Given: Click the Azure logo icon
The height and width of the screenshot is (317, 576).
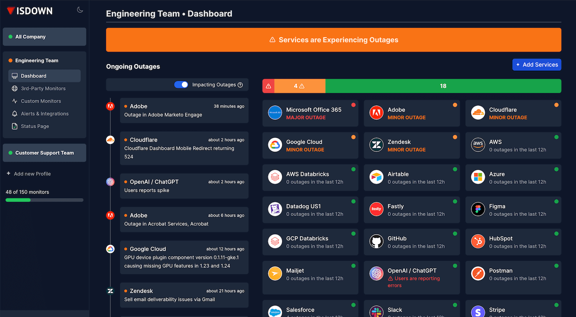Looking at the screenshot, I should [x=478, y=177].
